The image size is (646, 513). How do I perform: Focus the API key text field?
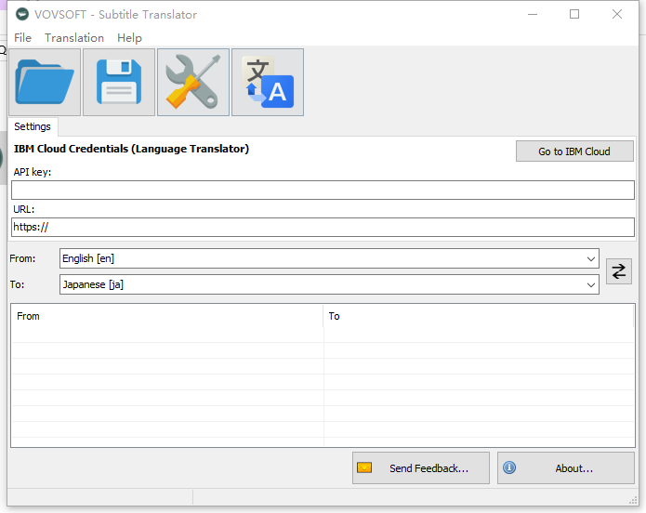click(x=323, y=191)
